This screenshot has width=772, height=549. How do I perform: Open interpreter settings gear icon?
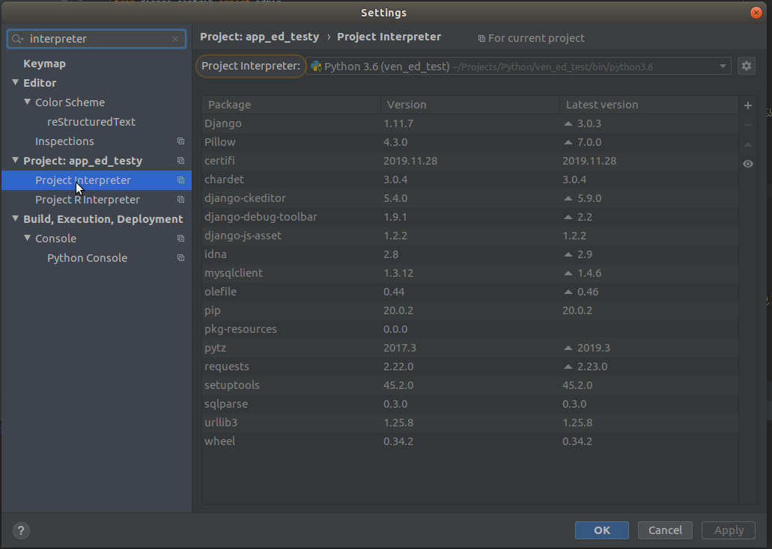[747, 66]
